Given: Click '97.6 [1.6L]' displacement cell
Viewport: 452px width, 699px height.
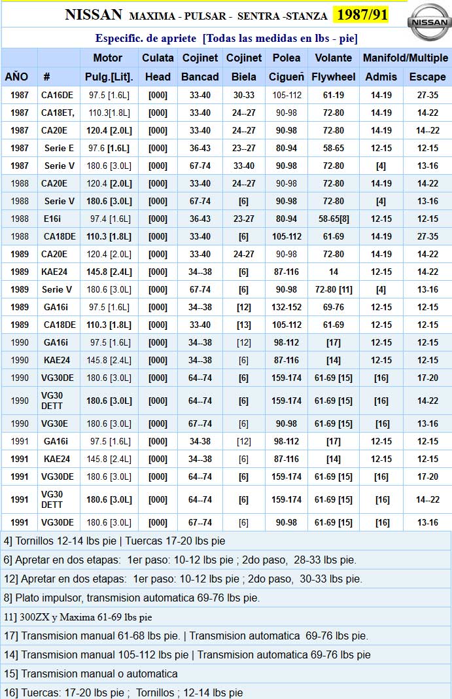Looking at the screenshot, I should (109, 148).
